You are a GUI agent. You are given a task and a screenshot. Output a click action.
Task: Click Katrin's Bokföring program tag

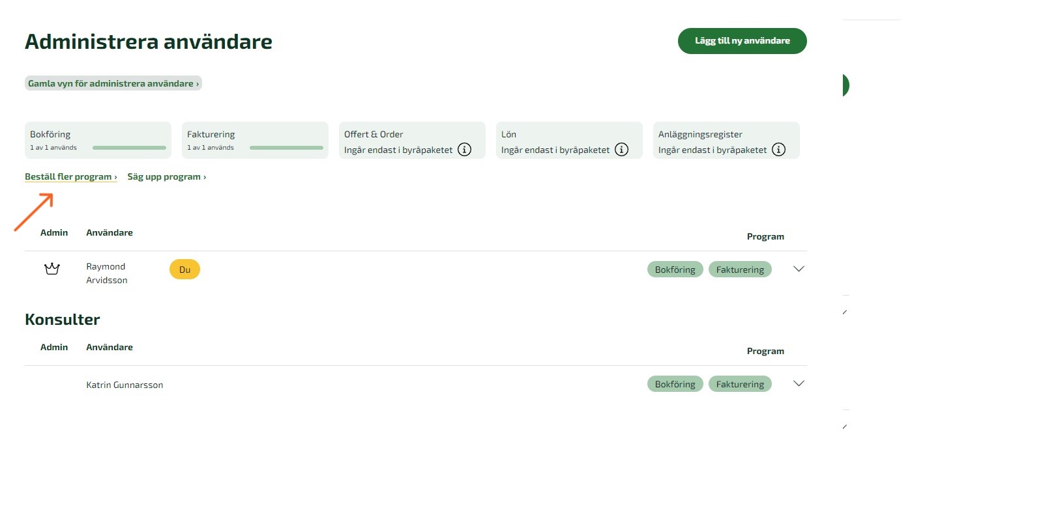point(675,384)
